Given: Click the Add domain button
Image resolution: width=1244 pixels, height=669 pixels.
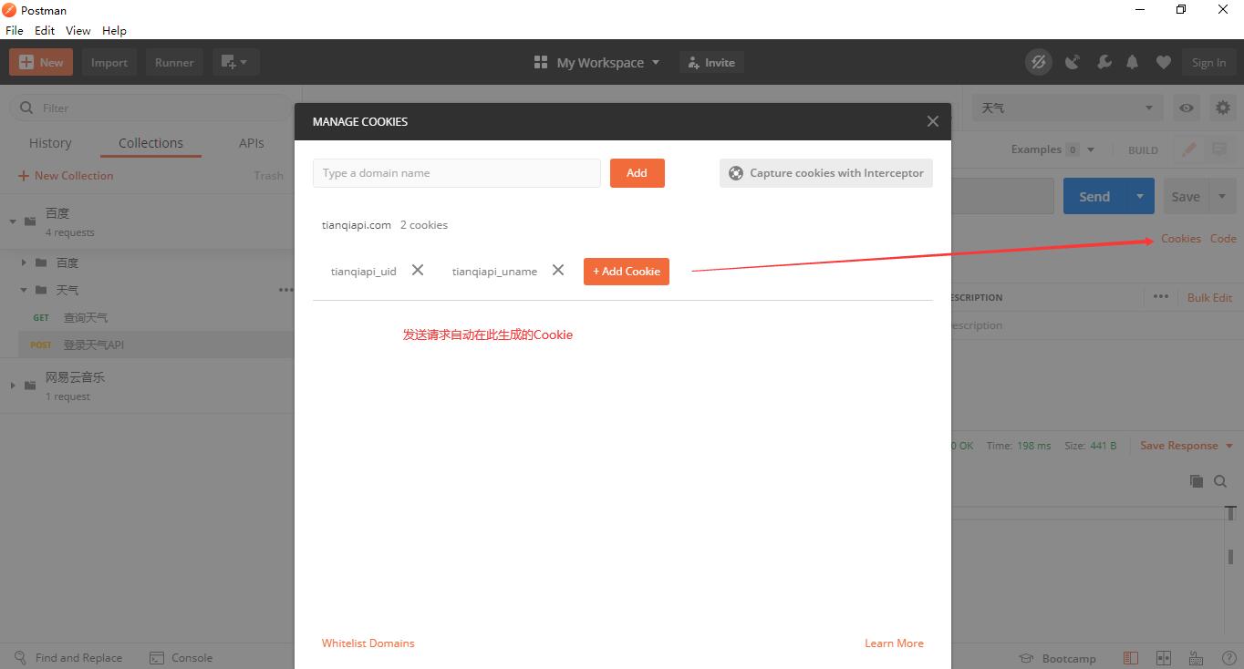Looking at the screenshot, I should [637, 173].
